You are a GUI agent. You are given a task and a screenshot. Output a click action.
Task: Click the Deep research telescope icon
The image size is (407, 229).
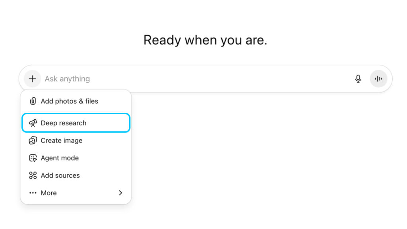pos(33,123)
